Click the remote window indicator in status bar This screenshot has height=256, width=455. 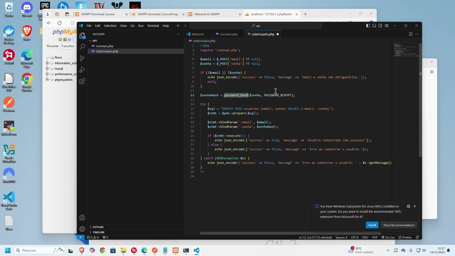click(x=81, y=237)
